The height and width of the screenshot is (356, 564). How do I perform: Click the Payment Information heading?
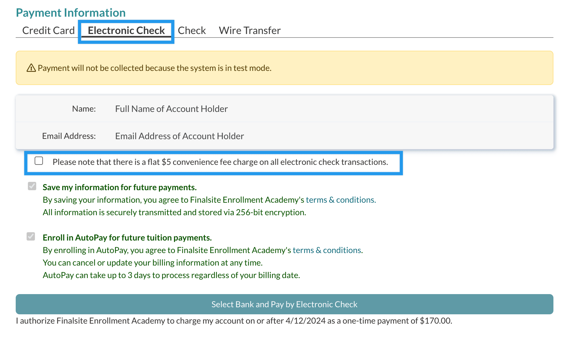[71, 13]
